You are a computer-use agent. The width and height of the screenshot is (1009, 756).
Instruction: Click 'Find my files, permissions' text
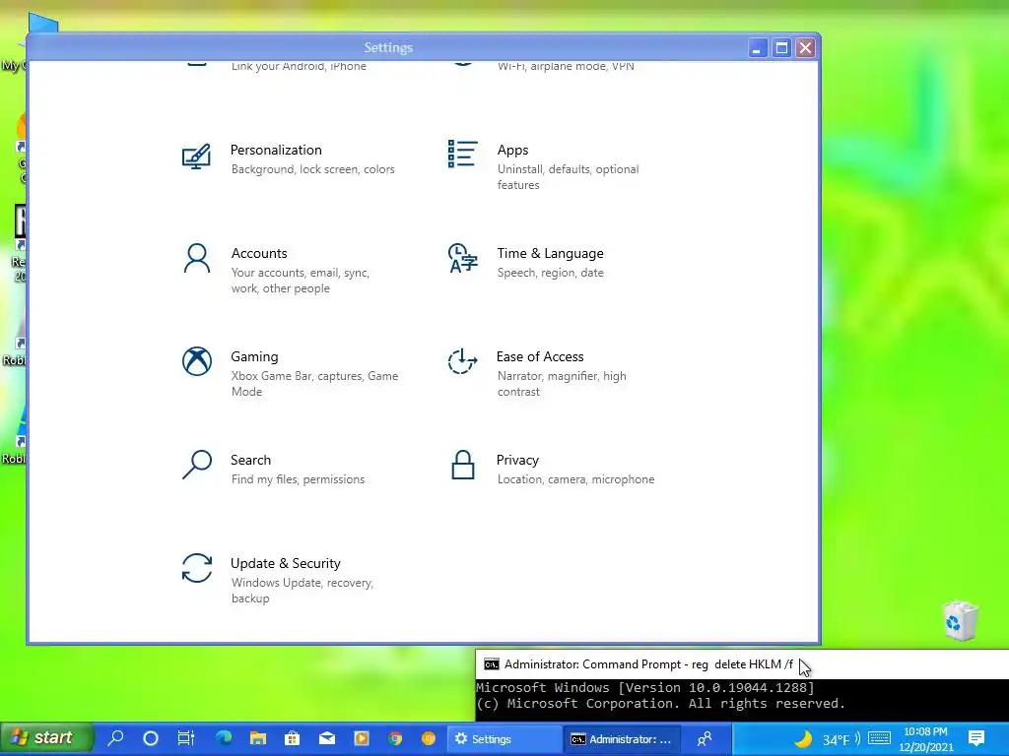[298, 479]
